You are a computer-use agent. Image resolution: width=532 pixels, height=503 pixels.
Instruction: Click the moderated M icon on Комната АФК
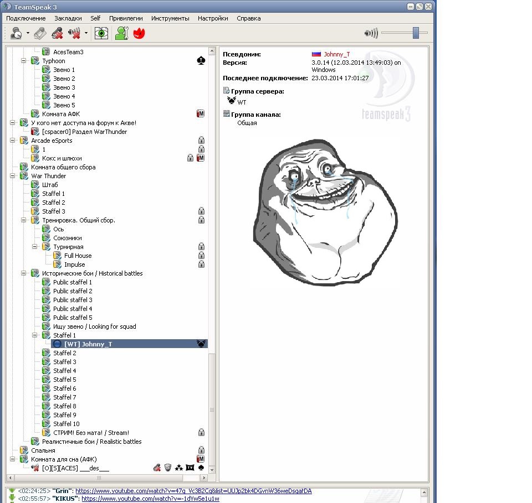201,114
